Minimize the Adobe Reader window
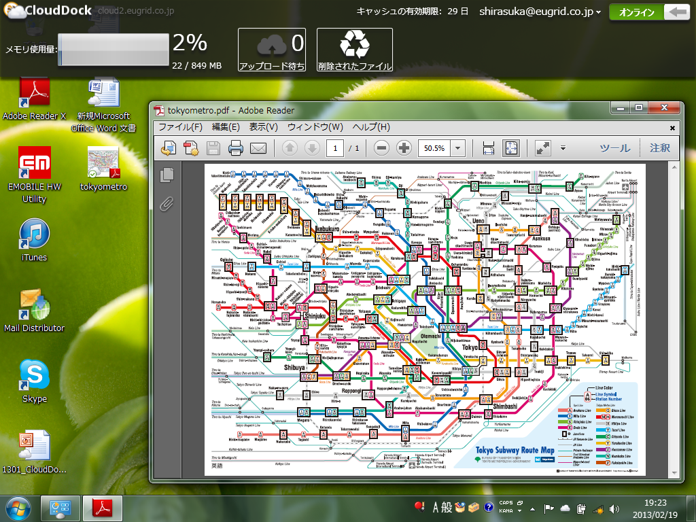 point(621,107)
